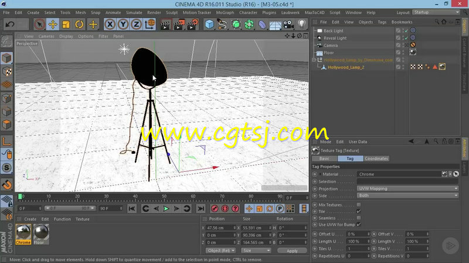This screenshot has width=469, height=263.
Task: Open the Array modeling objects icon
Action: click(x=236, y=25)
